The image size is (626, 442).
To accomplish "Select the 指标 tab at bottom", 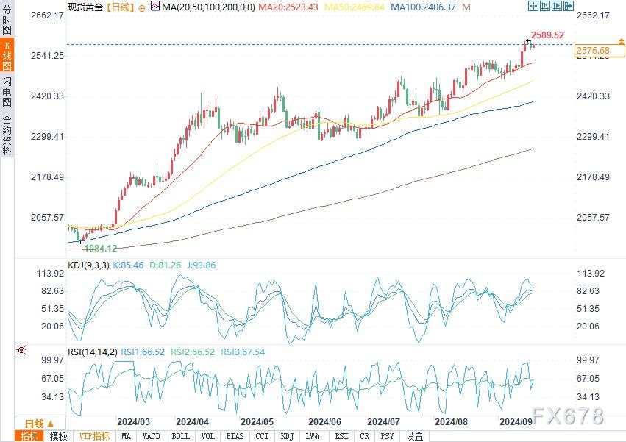I will tap(29, 436).
